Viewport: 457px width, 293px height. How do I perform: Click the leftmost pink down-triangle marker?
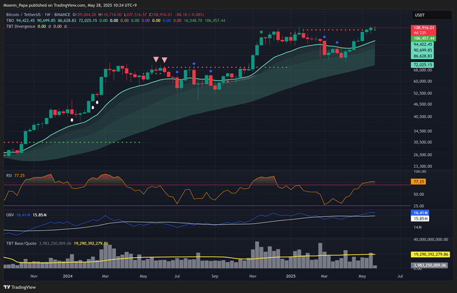(156, 59)
